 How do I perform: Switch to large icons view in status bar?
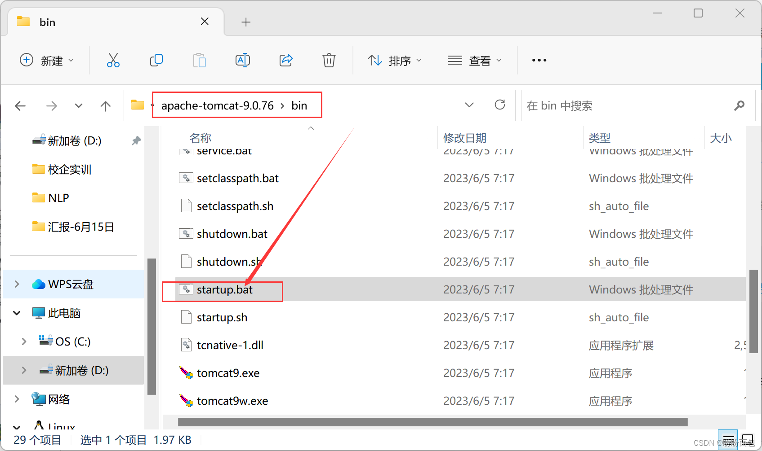(x=747, y=440)
